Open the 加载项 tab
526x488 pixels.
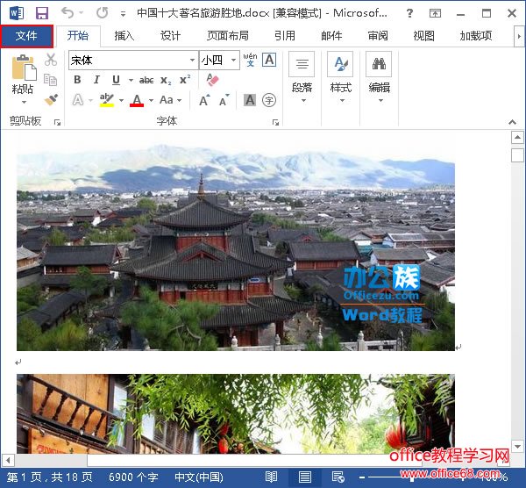(476, 36)
